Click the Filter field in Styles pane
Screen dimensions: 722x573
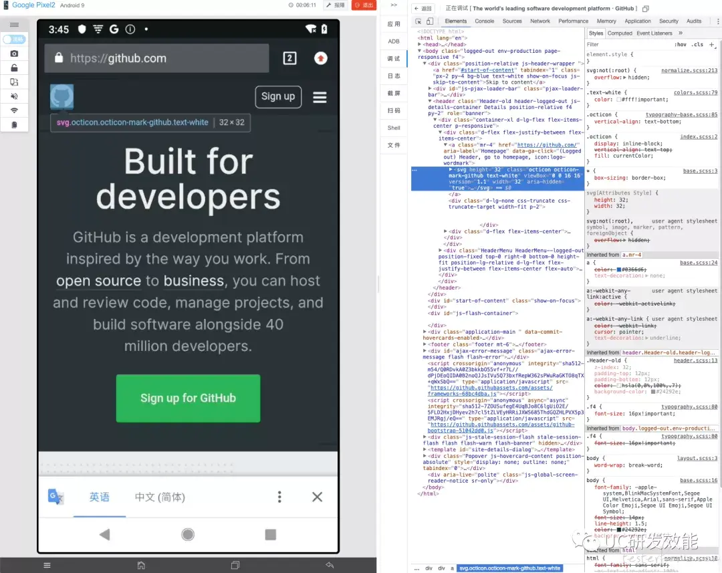pos(628,45)
